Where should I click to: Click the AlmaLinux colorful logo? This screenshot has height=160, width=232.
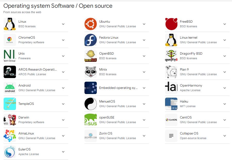click(x=10, y=136)
